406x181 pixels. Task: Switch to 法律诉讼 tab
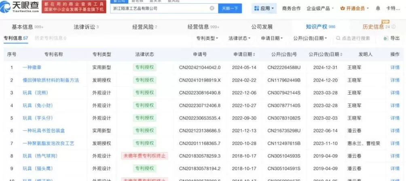(x=86, y=27)
